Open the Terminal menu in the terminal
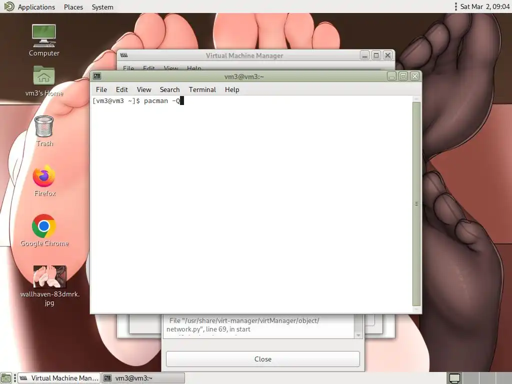This screenshot has width=512, height=384. pos(202,89)
